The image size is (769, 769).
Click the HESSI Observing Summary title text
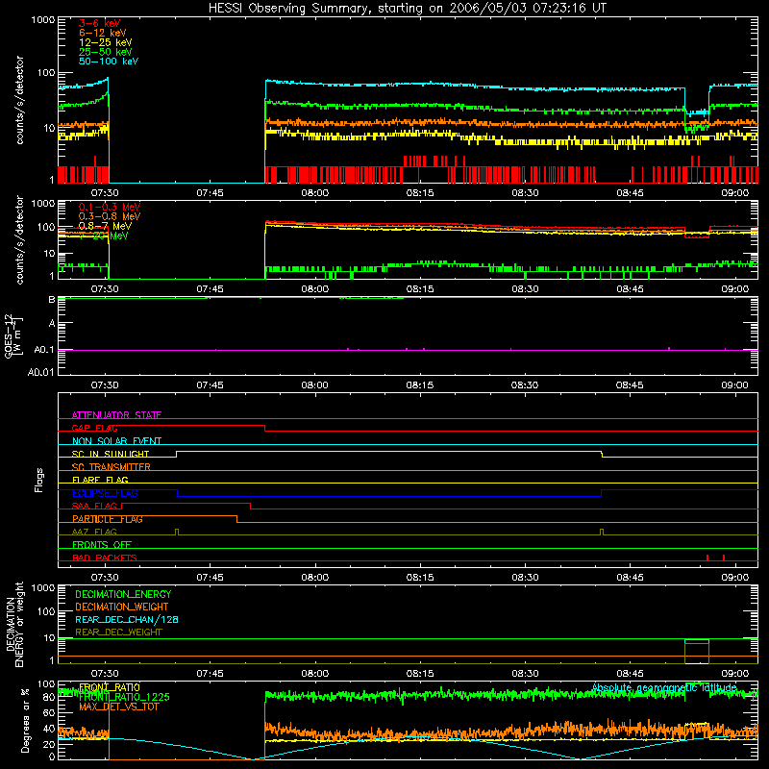407,9
